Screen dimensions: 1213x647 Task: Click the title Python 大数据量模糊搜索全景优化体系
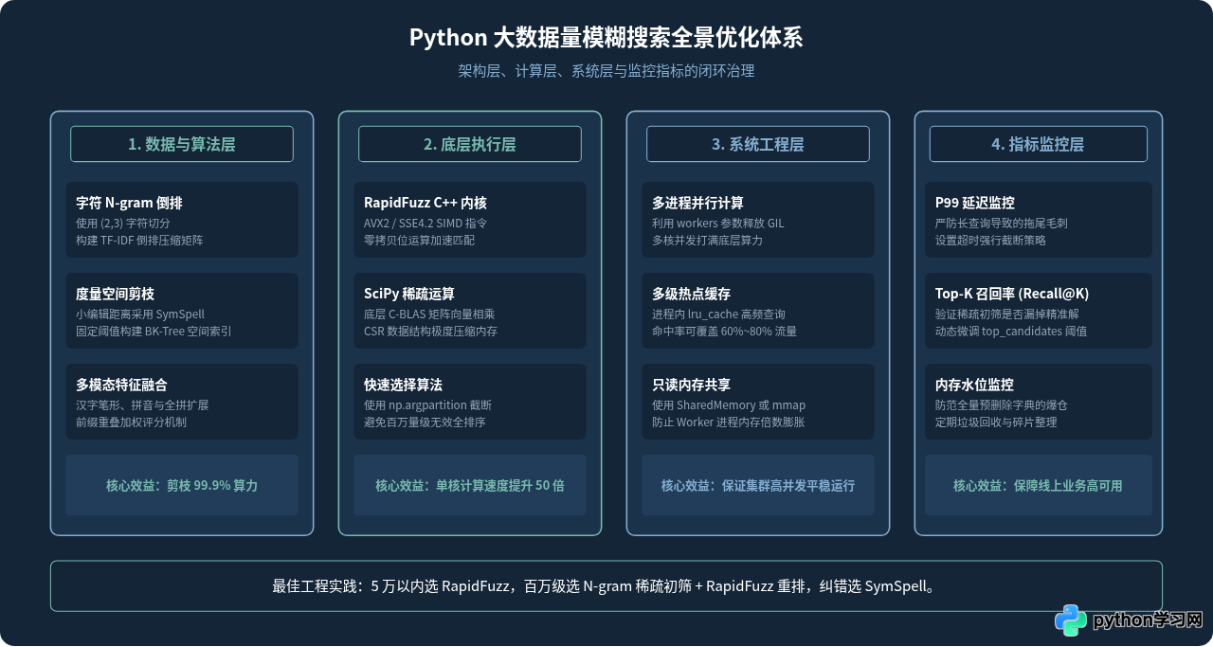point(606,37)
